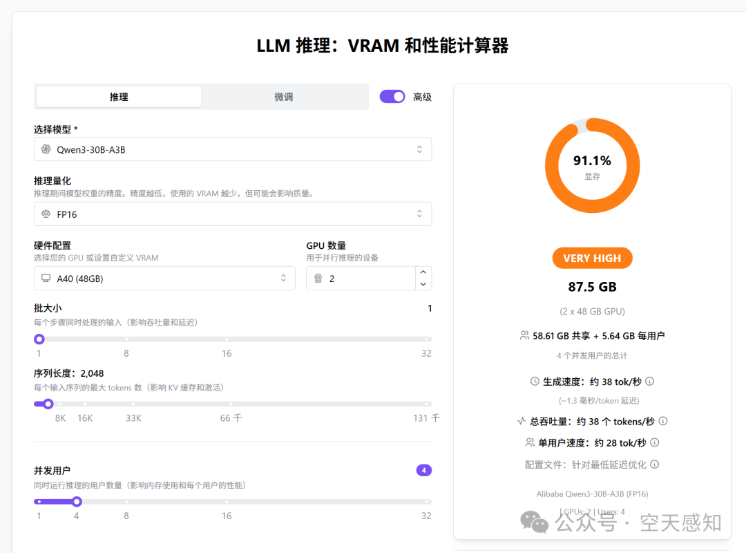Increase the GPU count with the up arrow
Image resolution: width=746 pixels, height=553 pixels.
[423, 272]
